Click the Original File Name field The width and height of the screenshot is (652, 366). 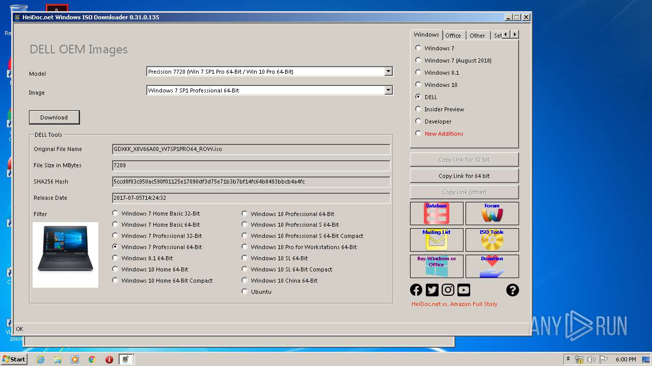[x=251, y=149]
